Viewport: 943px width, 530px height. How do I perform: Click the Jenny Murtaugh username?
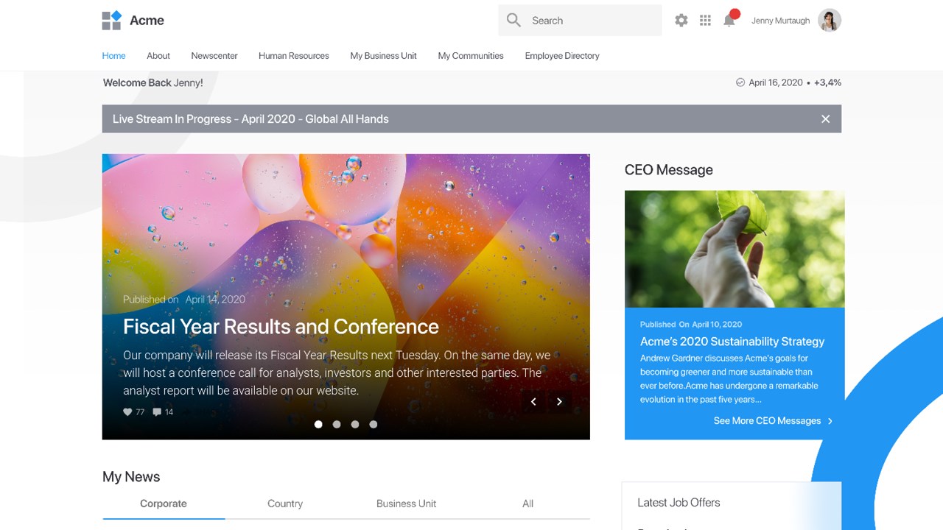780,21
